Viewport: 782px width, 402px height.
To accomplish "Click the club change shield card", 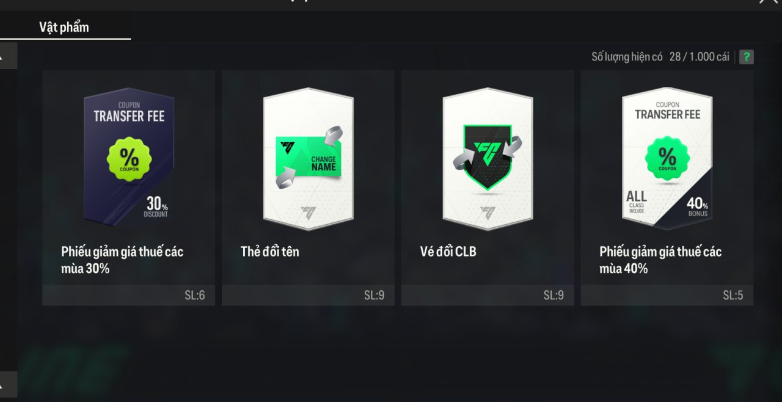I will [488, 159].
